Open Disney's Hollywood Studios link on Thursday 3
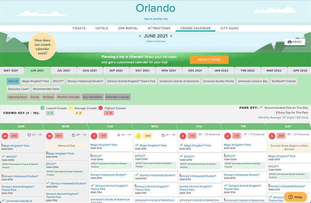The image size is (311, 203). tap(199, 176)
